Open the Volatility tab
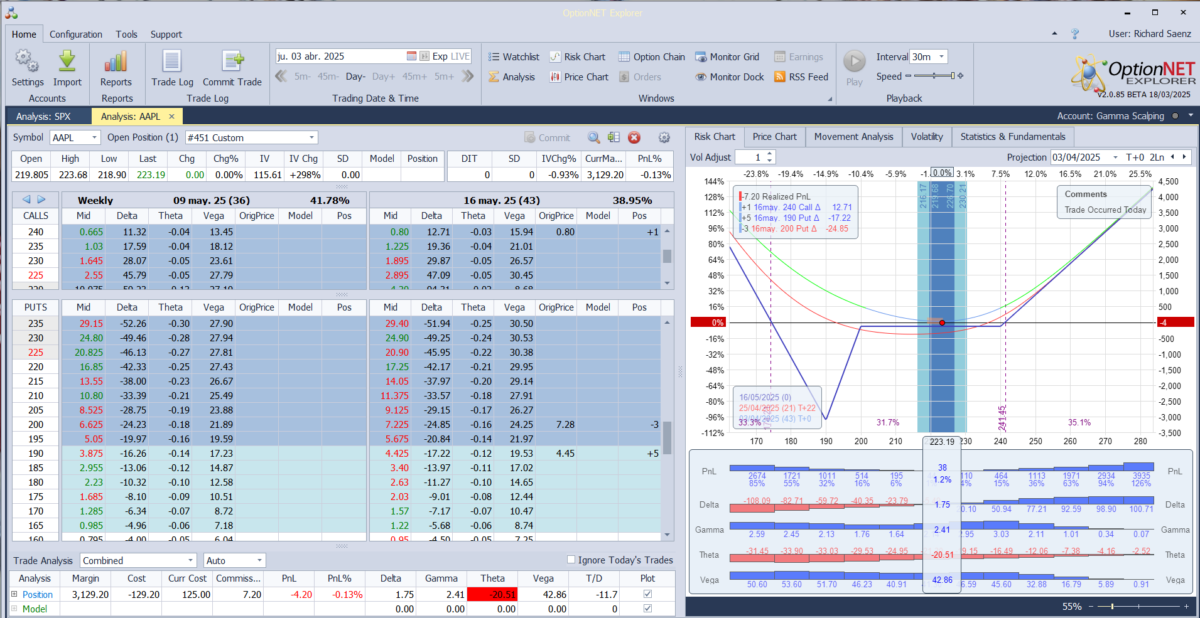 click(927, 137)
